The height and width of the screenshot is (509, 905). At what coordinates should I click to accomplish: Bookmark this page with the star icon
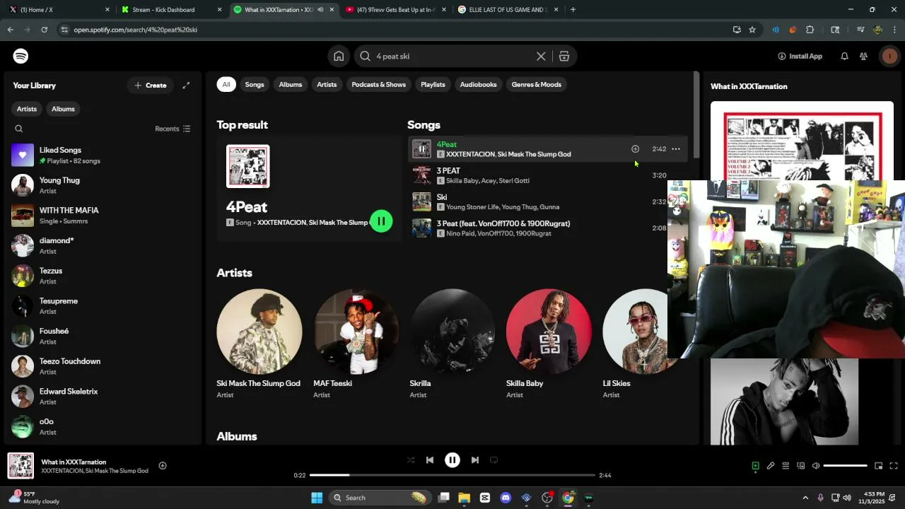[x=752, y=30]
